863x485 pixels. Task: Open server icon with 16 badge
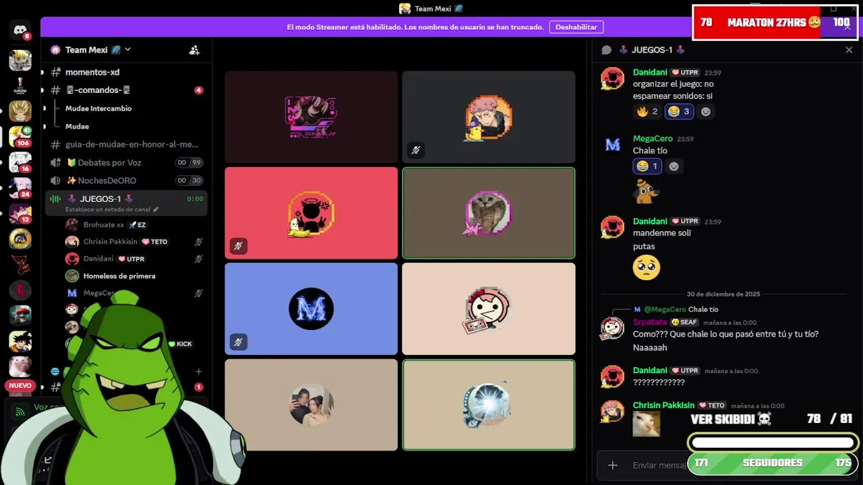click(20, 162)
